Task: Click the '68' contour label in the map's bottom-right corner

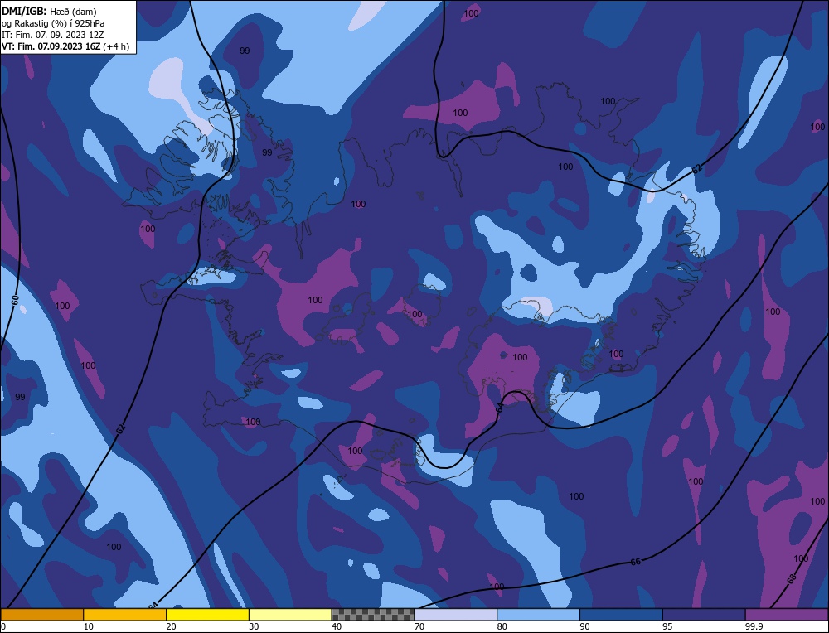Action: (792, 579)
